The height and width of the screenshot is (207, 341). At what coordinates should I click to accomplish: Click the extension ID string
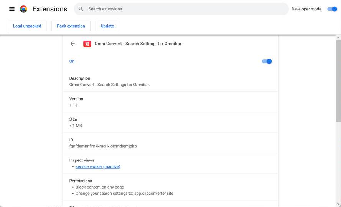click(x=103, y=146)
